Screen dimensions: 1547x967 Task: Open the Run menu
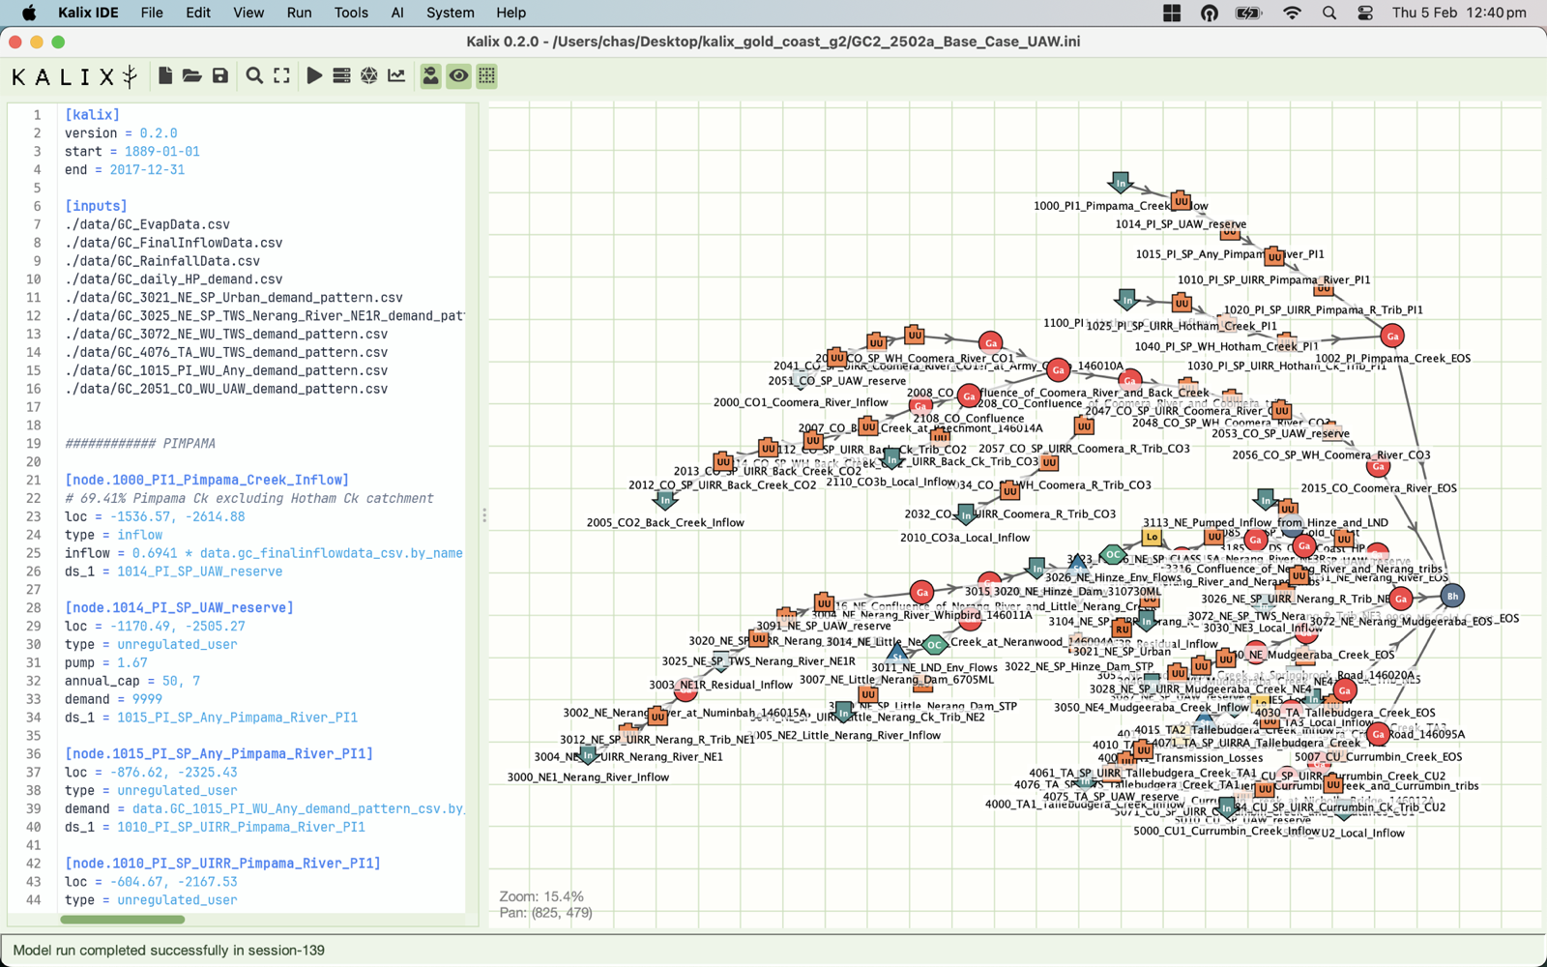point(299,13)
